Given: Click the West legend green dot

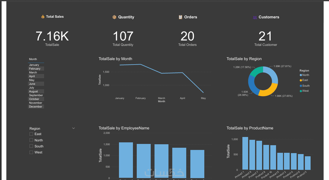Looking at the screenshot, I should 301,91.
